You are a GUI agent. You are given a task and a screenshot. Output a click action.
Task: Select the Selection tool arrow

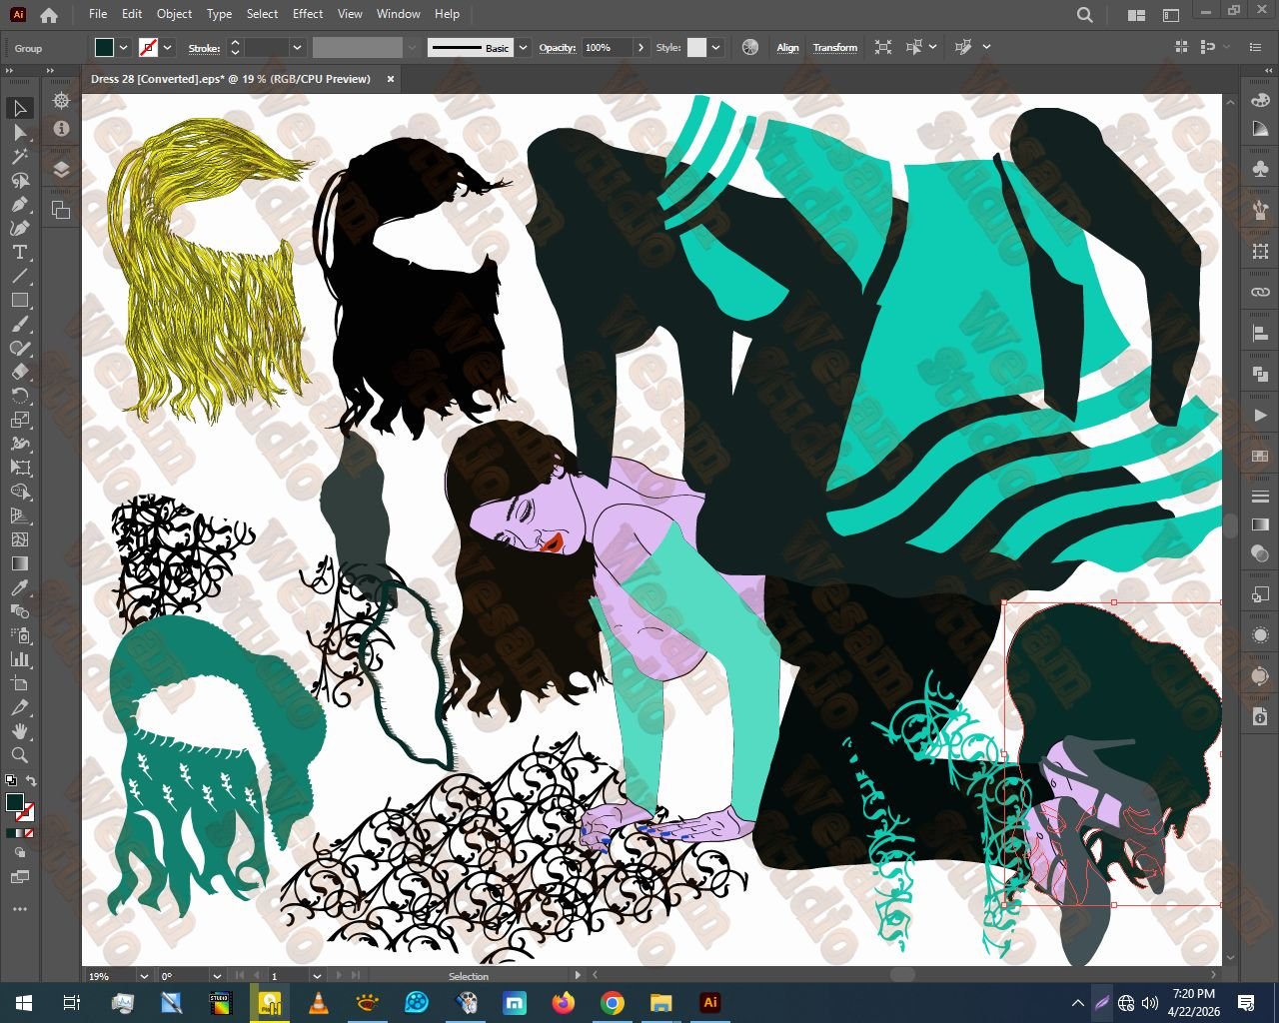click(x=20, y=108)
